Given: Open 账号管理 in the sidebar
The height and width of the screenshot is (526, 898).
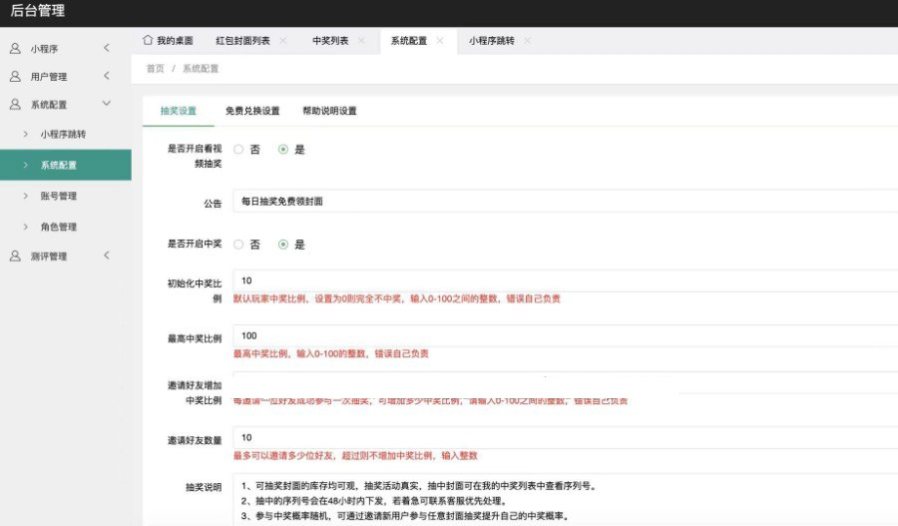Looking at the screenshot, I should 58,196.
